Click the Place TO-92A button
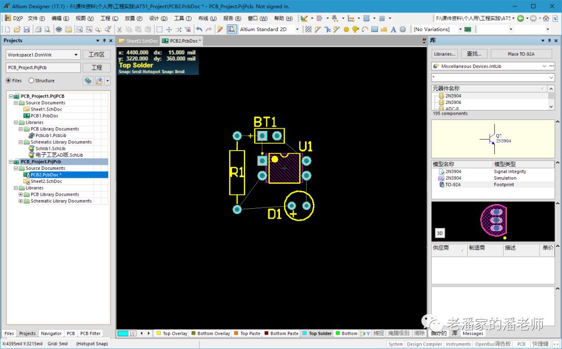The width and height of the screenshot is (562, 349). click(x=521, y=53)
